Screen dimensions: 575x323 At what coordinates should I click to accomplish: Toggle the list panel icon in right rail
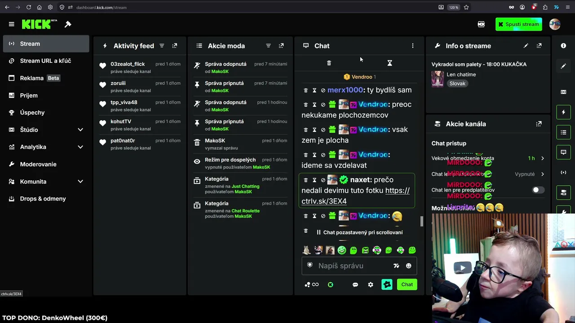(x=563, y=132)
